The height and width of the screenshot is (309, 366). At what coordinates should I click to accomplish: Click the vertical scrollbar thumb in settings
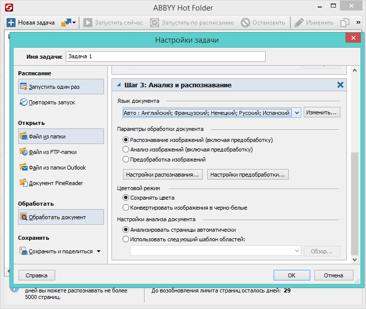pos(354,204)
